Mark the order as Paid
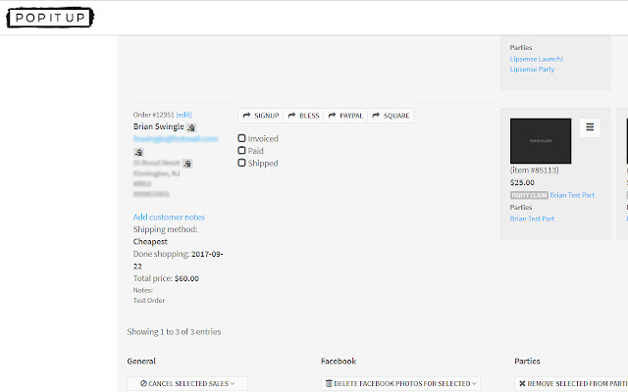The image size is (628, 392). (241, 150)
